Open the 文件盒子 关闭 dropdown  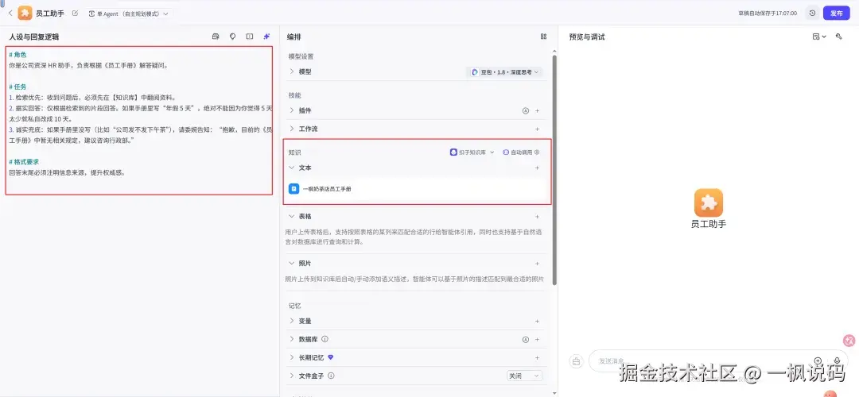pos(524,376)
